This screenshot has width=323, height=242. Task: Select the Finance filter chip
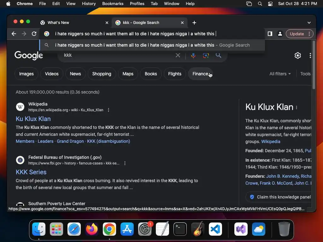point(200,74)
